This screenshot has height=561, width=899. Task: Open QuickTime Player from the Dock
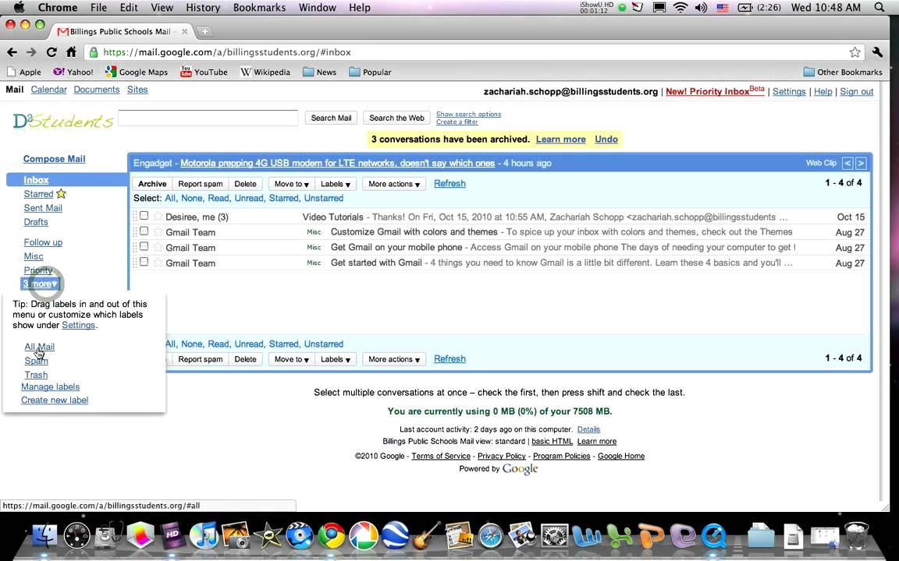pos(714,536)
